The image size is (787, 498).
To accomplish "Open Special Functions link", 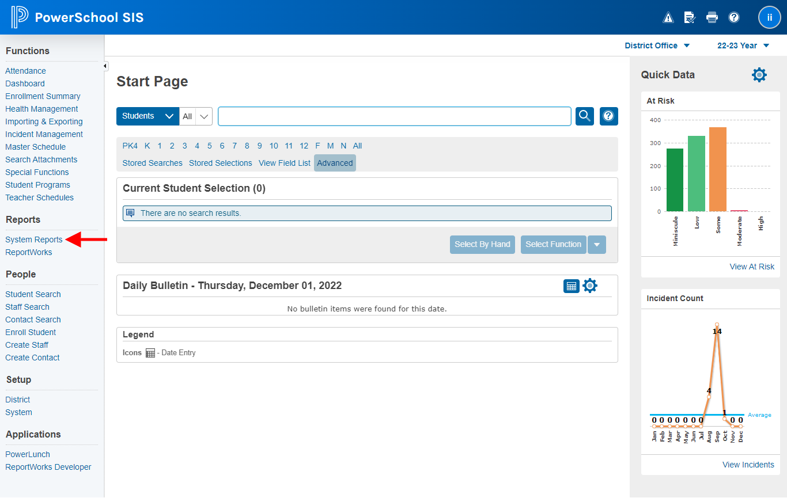I will (x=37, y=172).
